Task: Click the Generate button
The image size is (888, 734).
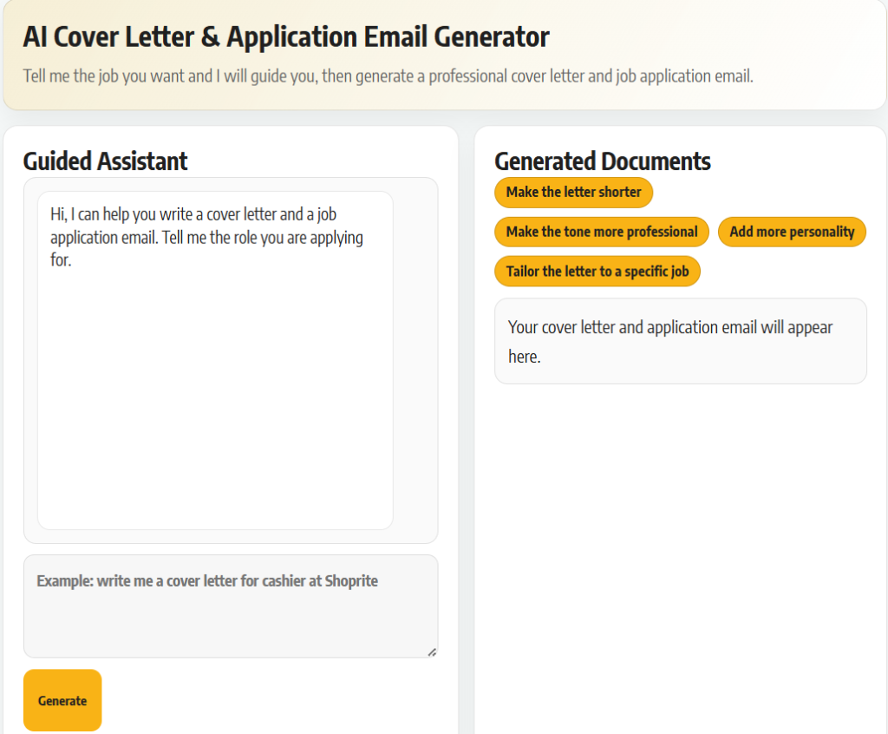Action: (62, 700)
